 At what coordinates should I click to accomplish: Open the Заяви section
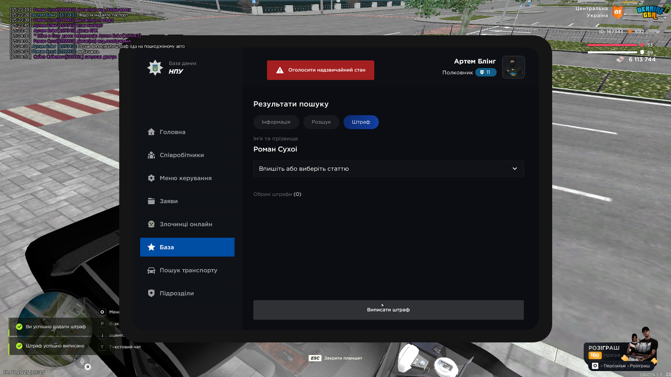tap(187, 201)
